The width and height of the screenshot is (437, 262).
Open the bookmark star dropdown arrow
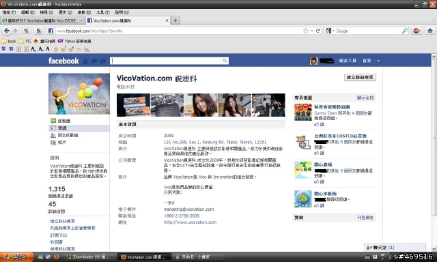coord(311,31)
